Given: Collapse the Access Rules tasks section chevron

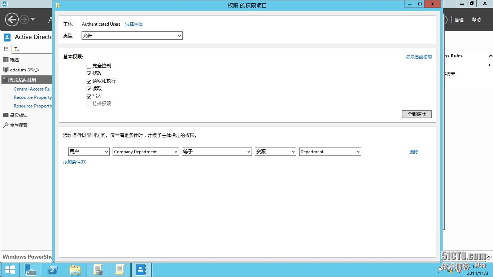Looking at the screenshot, I should (490, 56).
